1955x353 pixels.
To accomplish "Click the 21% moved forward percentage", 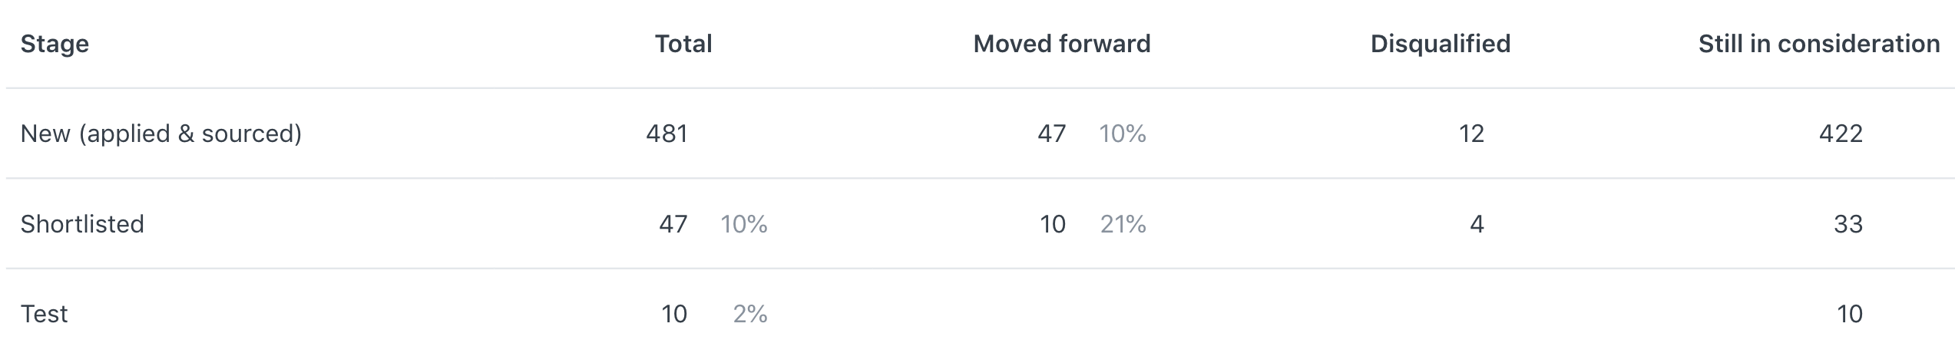I will [1123, 223].
